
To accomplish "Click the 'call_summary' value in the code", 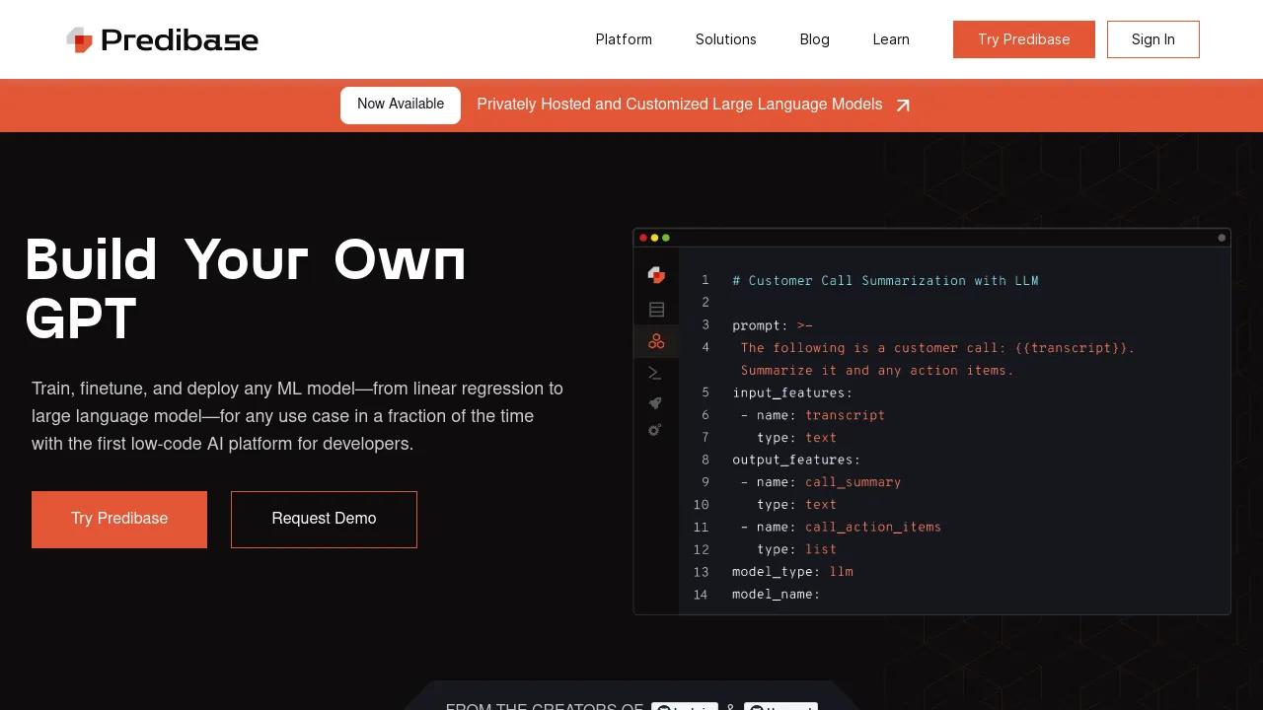I will tap(853, 482).
